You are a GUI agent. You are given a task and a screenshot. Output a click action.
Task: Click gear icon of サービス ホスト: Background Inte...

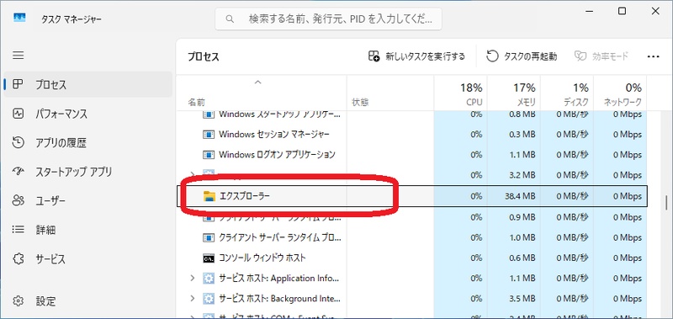coord(209,299)
